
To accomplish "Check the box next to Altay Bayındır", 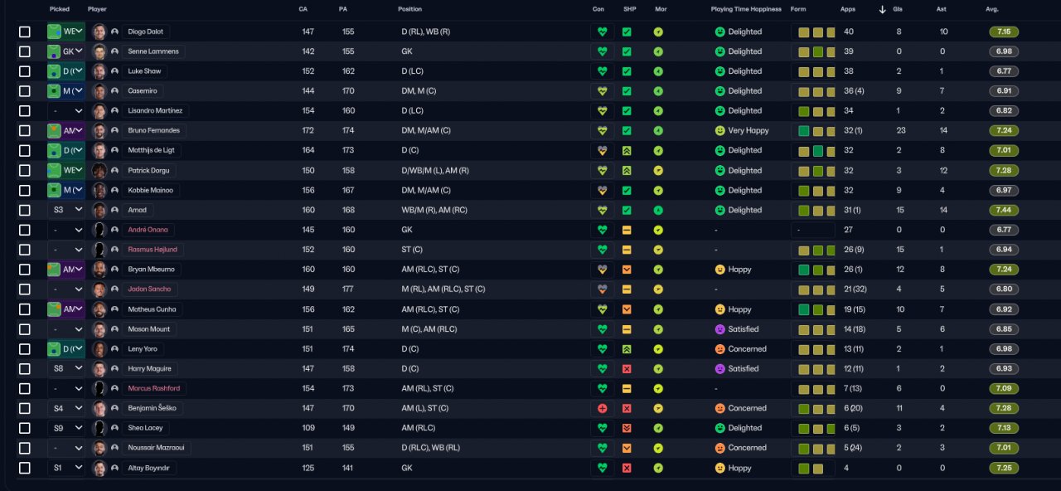I will coord(25,468).
